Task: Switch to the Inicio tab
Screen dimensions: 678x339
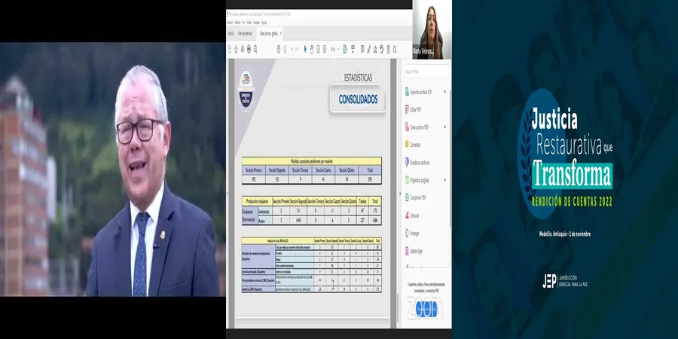Action: [231, 33]
